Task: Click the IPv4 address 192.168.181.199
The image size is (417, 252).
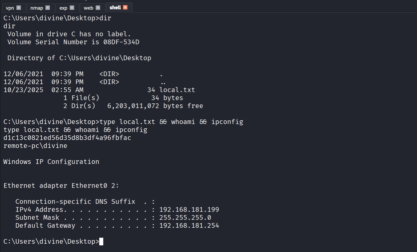Action: pos(189,209)
